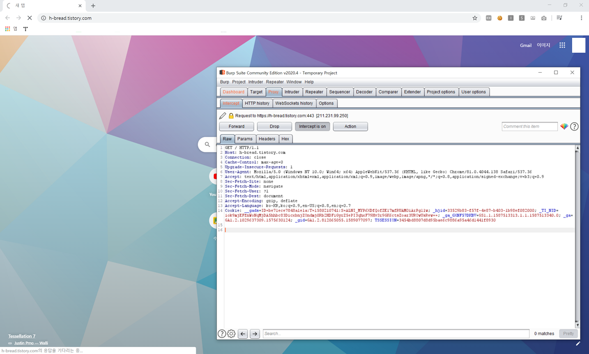This screenshot has height=354, width=589.
Task: Open the Window menu
Action: point(294,82)
